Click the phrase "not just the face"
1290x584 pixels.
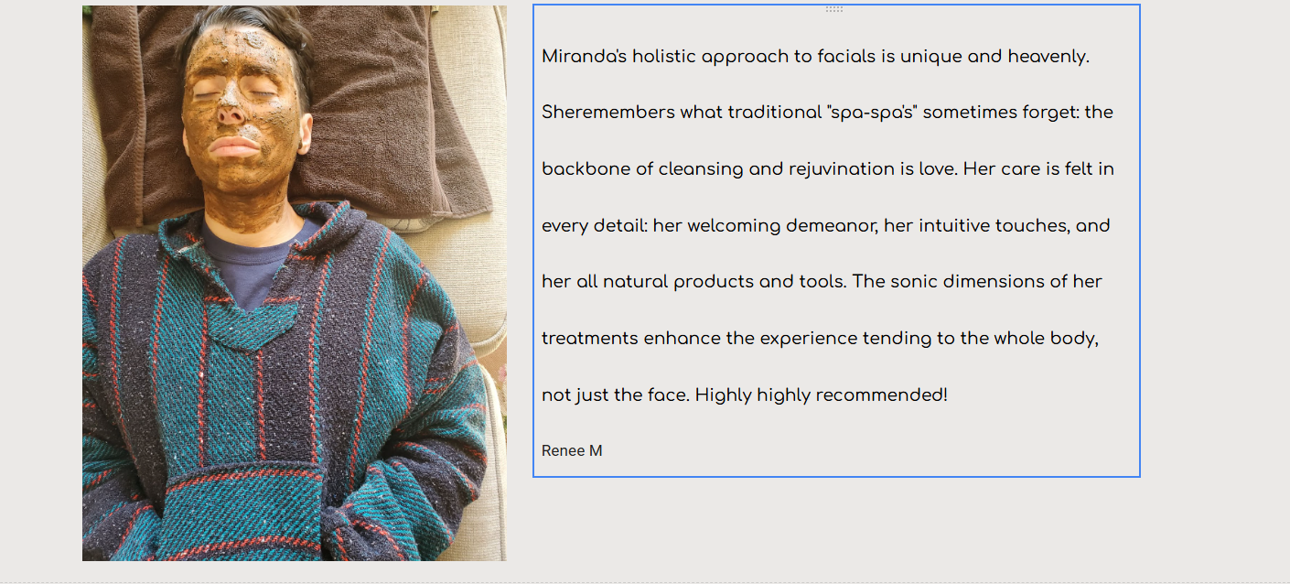click(616, 395)
